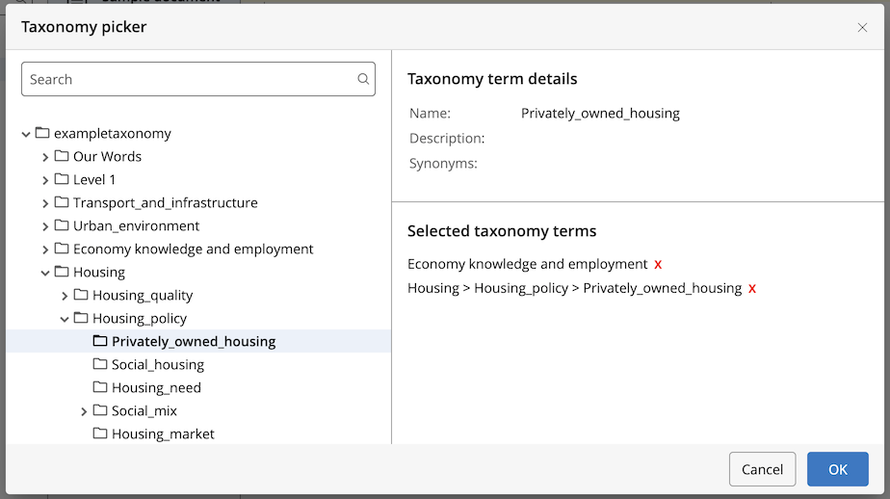This screenshot has width=890, height=499.
Task: Click the exampletaxonomy folder icon
Action: pyautogui.click(x=42, y=133)
